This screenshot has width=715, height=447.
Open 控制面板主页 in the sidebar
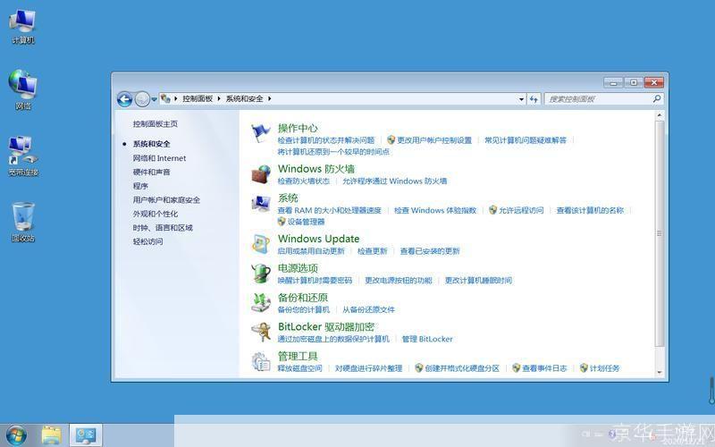click(x=155, y=124)
